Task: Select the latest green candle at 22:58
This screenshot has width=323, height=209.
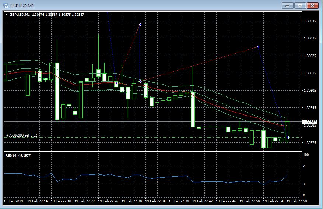Action: [287, 131]
